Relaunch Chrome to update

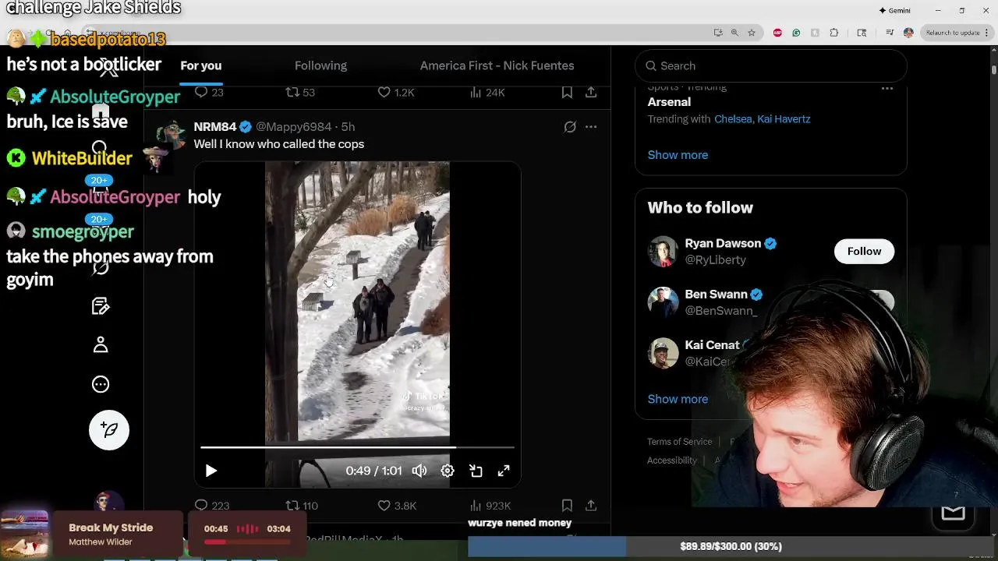[953, 33]
